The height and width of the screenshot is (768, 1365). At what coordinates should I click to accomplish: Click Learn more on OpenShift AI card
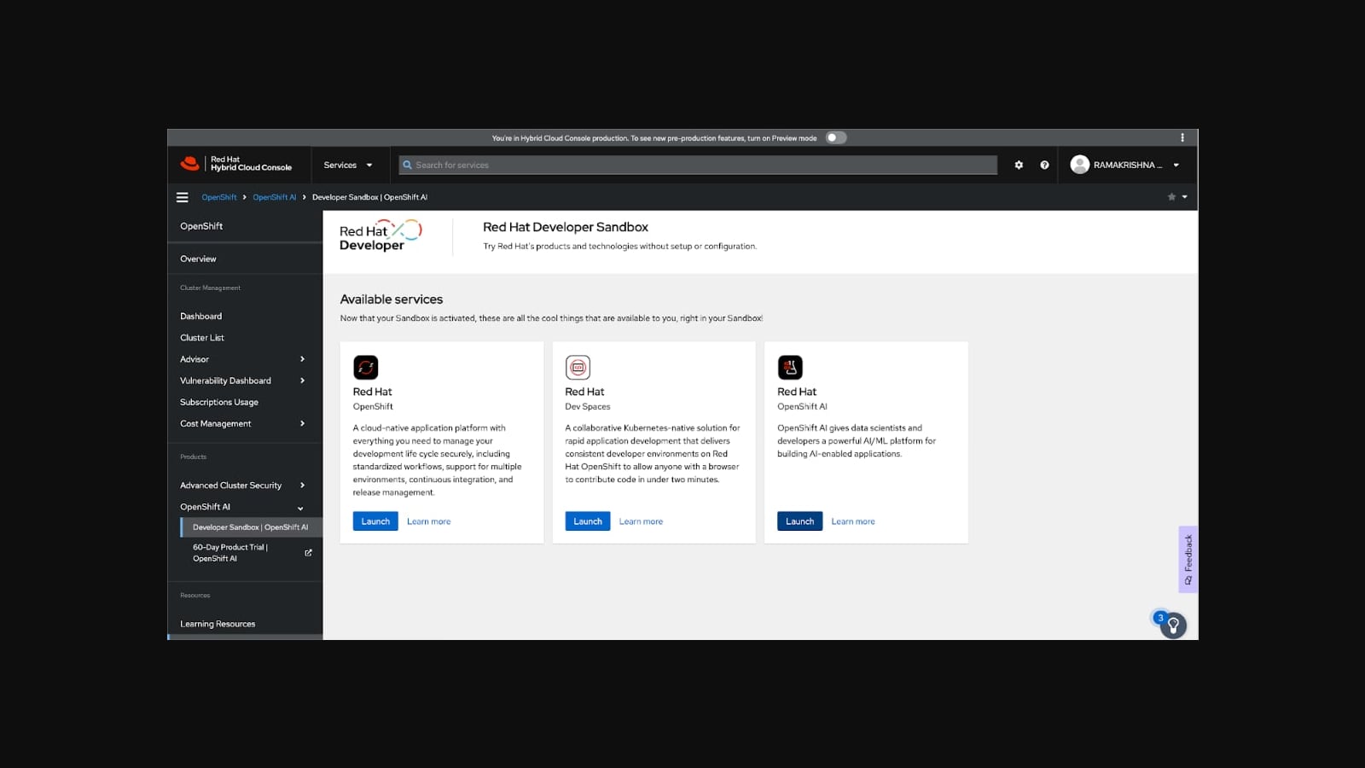pos(853,521)
